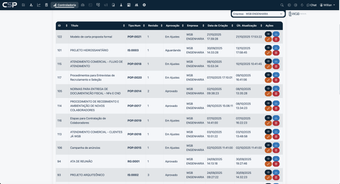The height and width of the screenshot is (184, 340).
Task: Expand the Willian user menu
Action: click(328, 5)
